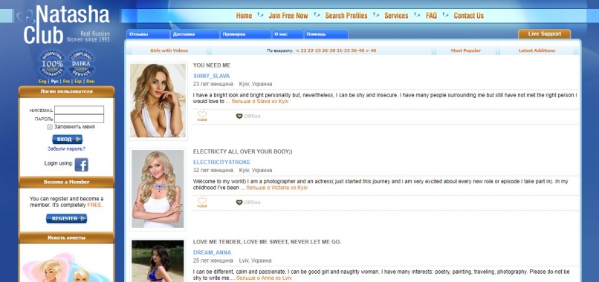This screenshot has width=599, height=282.
Task: Open ELECTRICITYSTROKE's profile photo
Action: 158,189
